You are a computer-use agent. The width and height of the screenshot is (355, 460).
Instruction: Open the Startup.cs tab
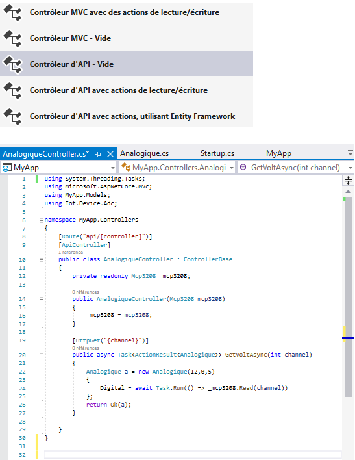pos(217,153)
